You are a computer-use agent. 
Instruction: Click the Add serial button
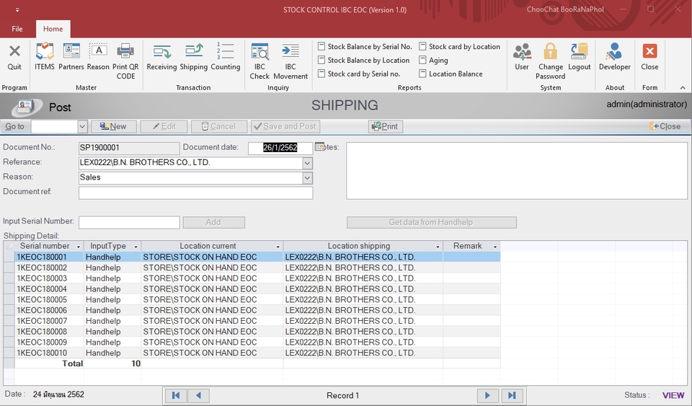pos(213,222)
